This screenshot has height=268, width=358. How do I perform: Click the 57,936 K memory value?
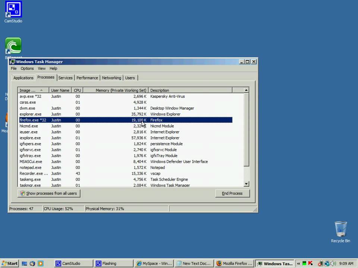pos(139,138)
